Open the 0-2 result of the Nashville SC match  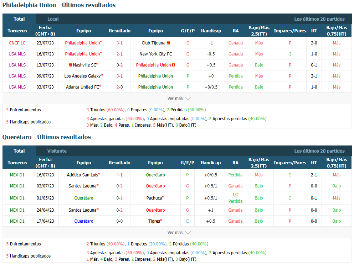click(120, 65)
